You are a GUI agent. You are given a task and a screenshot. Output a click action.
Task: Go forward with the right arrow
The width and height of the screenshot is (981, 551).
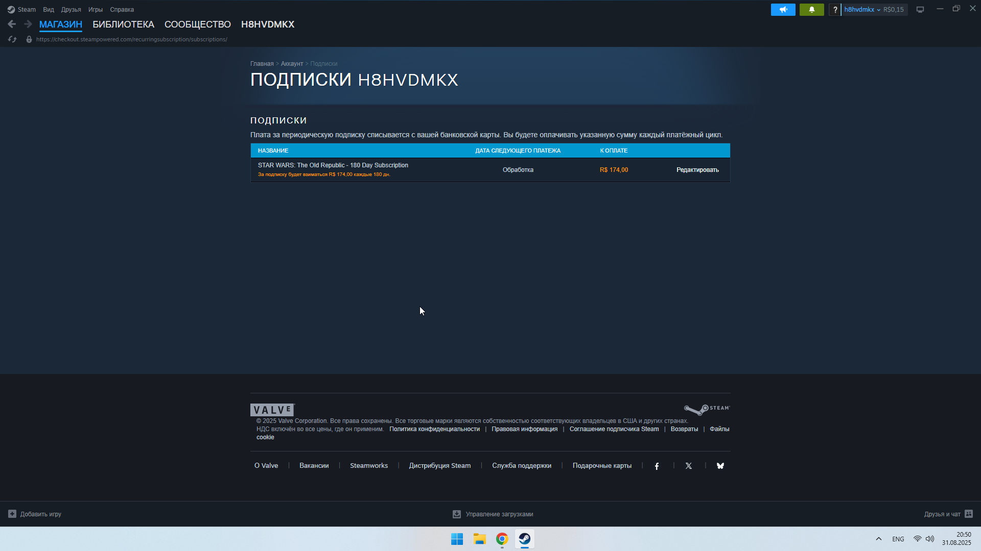coord(28,24)
